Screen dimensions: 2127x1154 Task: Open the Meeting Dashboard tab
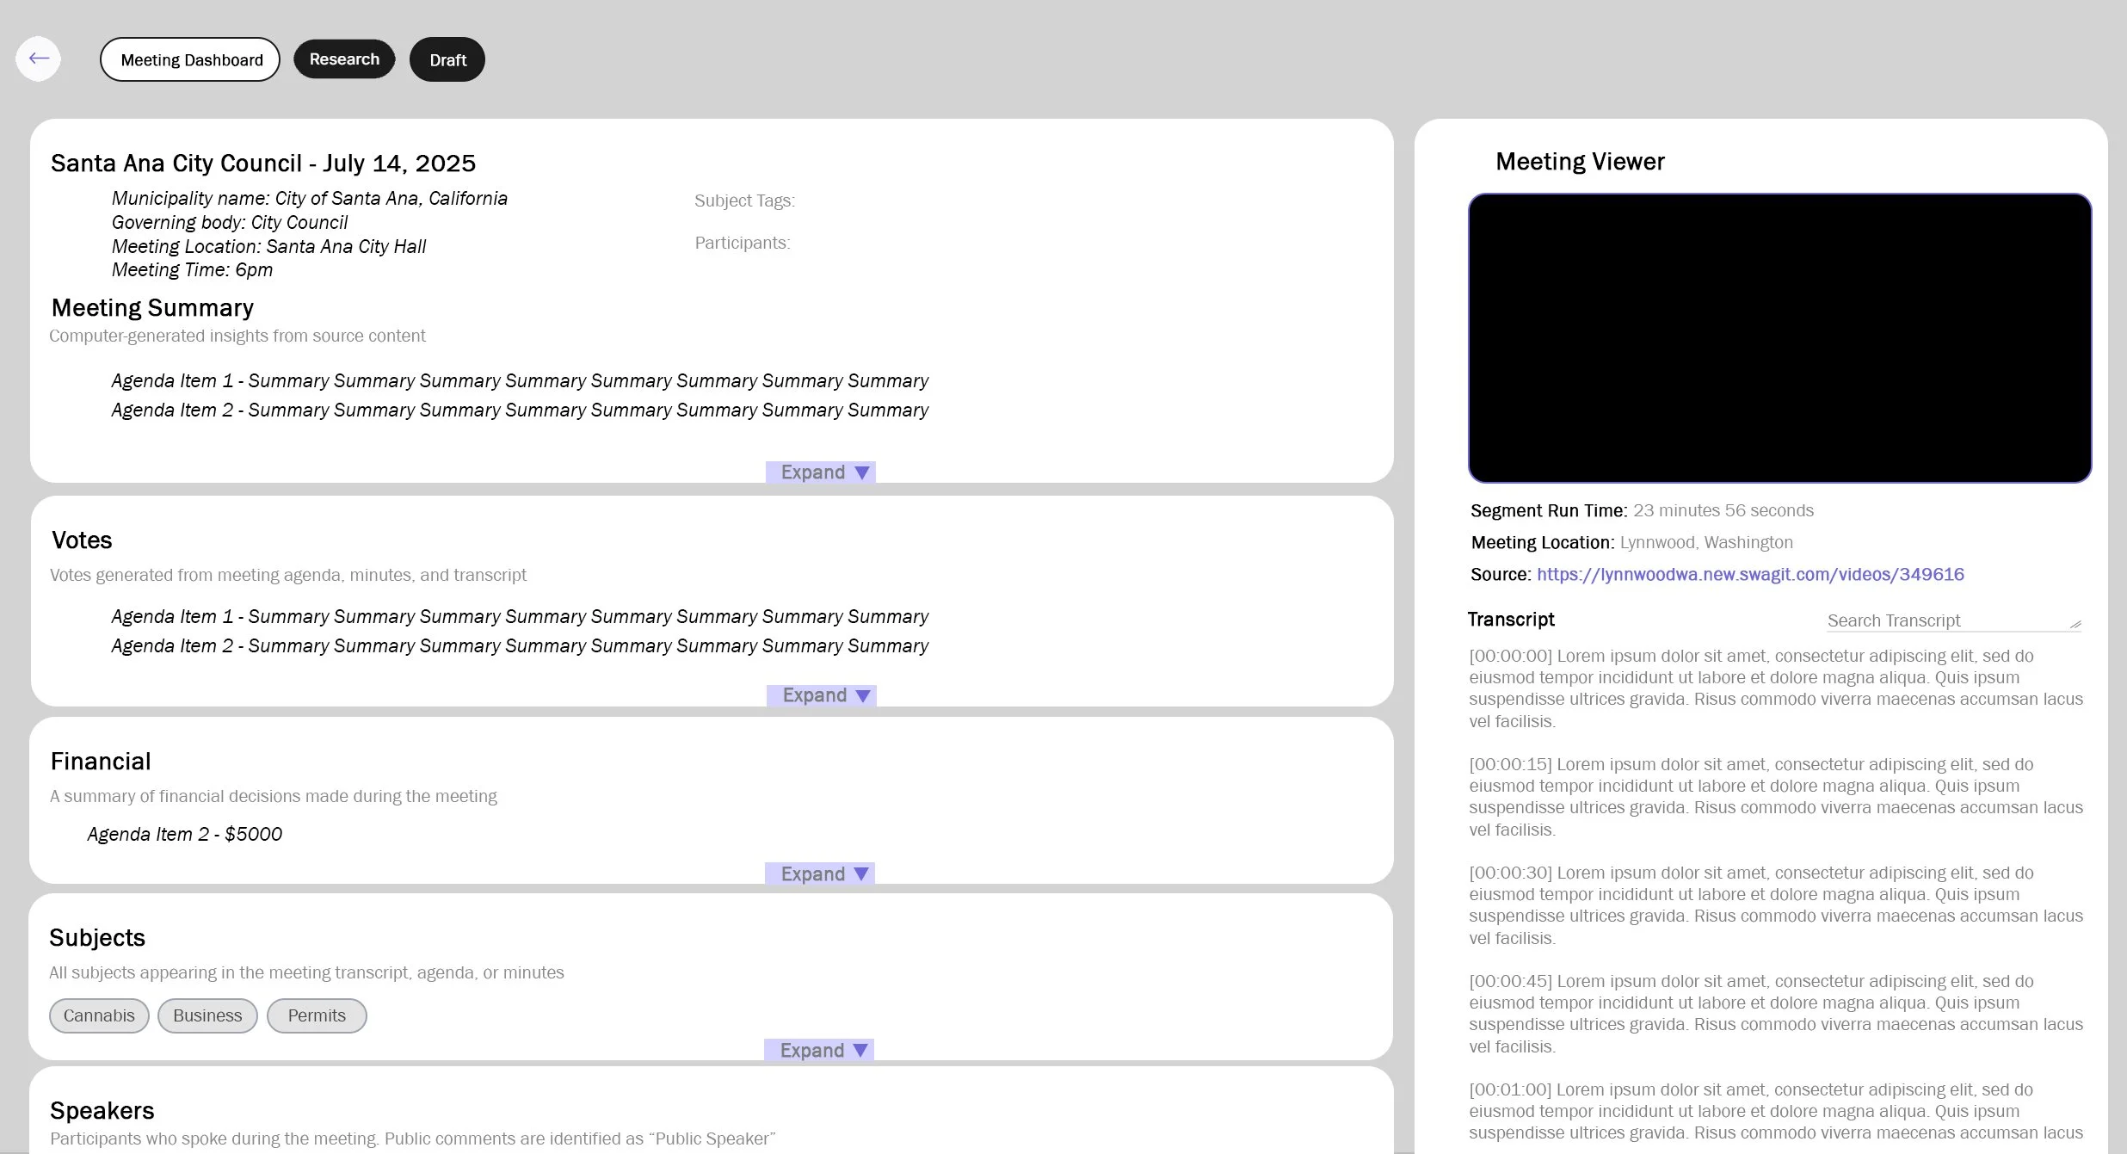(x=190, y=59)
